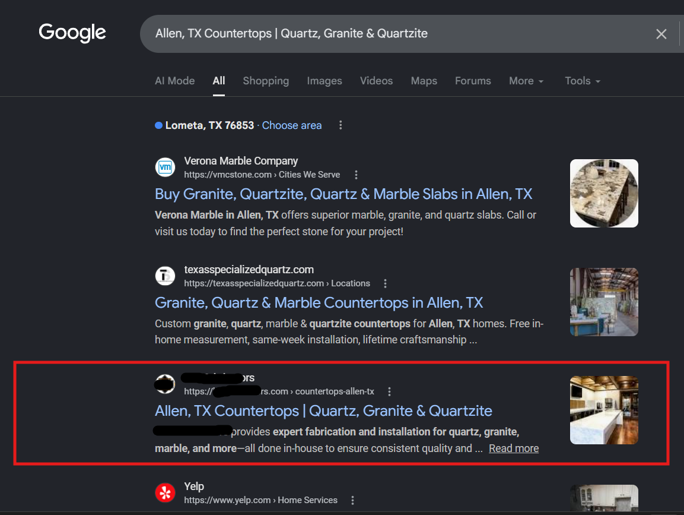The width and height of the screenshot is (684, 515).
Task: Click the kitchen countertop thumbnail
Action: [x=604, y=410]
